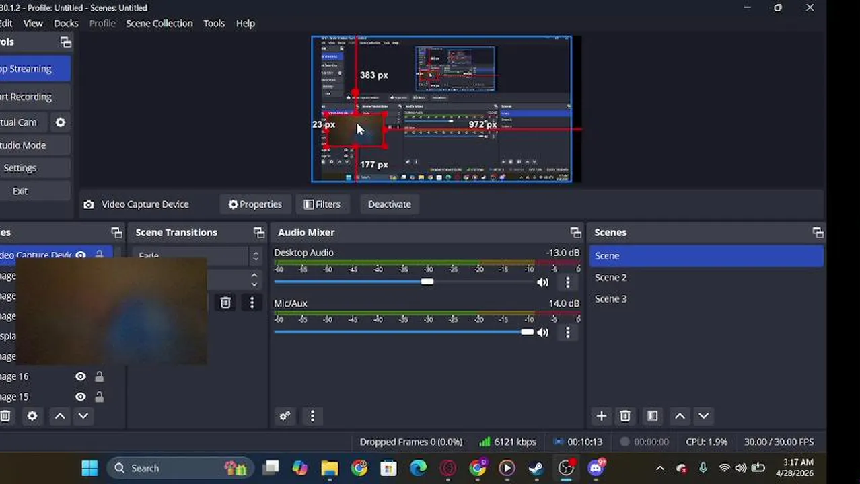Image resolution: width=860 pixels, height=484 pixels.
Task: Open Windows Start menu
Action: (89, 468)
